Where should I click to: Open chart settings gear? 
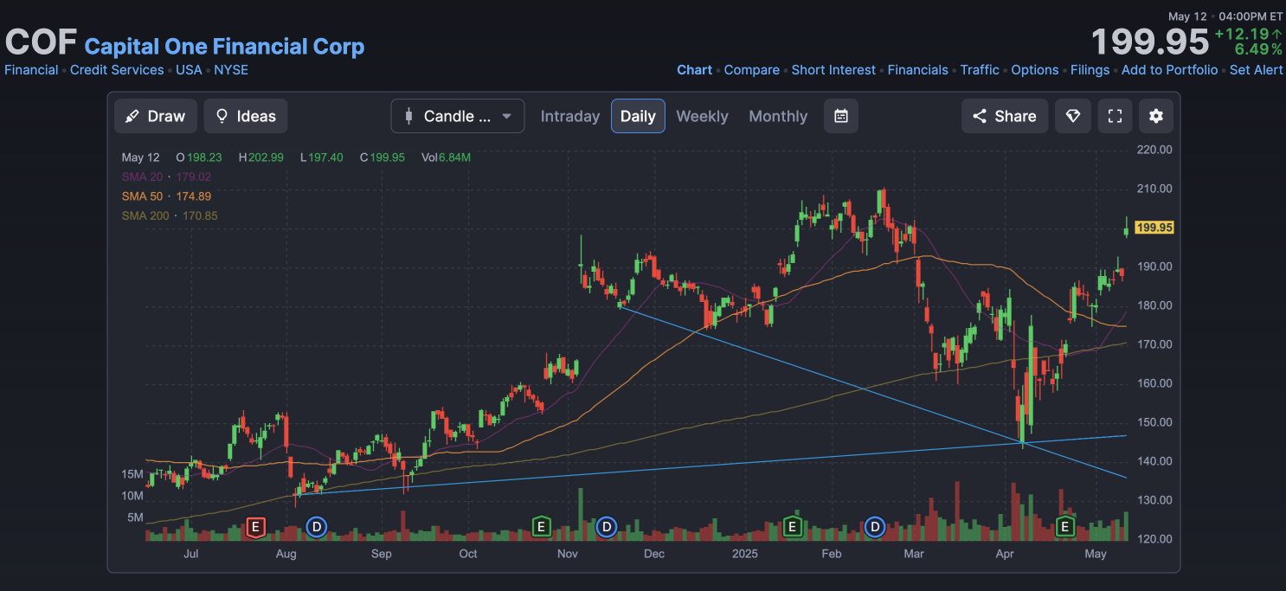point(1156,116)
